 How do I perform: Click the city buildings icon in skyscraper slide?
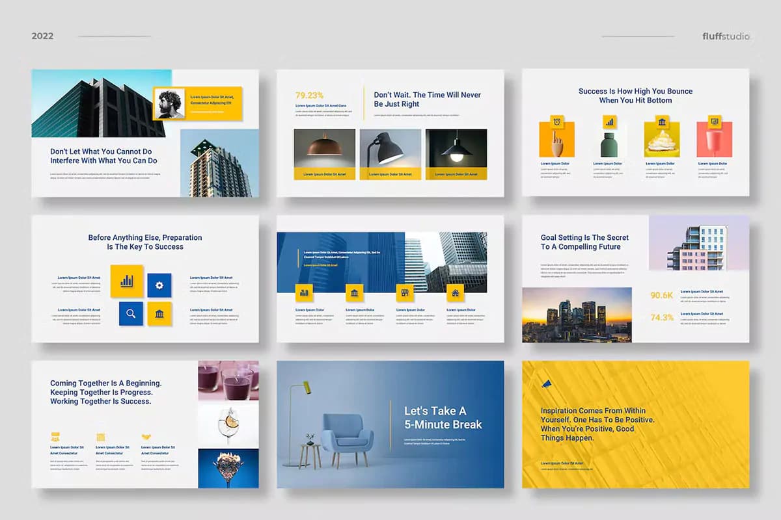[x=304, y=292]
